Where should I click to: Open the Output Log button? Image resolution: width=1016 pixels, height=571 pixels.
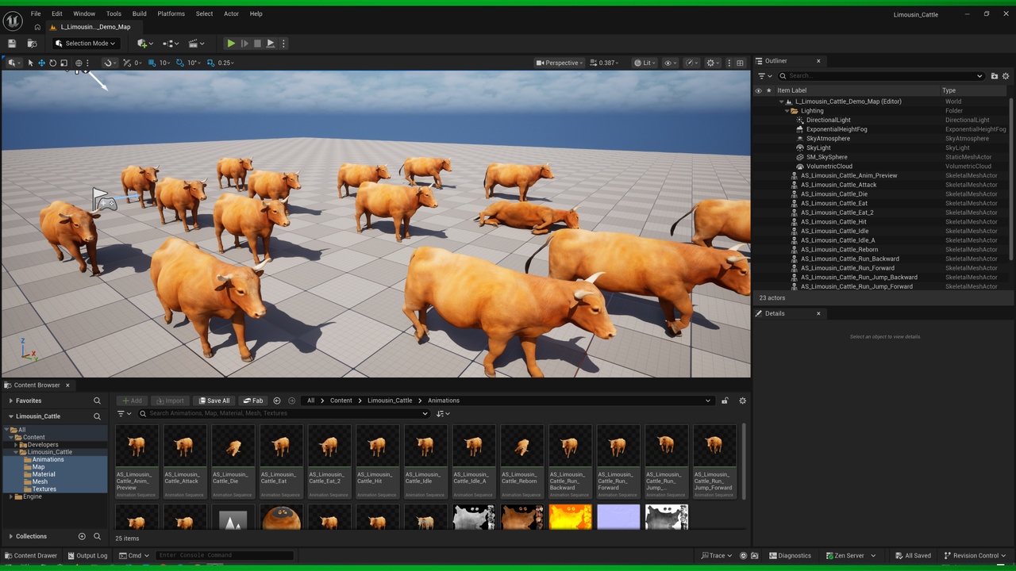pyautogui.click(x=87, y=555)
